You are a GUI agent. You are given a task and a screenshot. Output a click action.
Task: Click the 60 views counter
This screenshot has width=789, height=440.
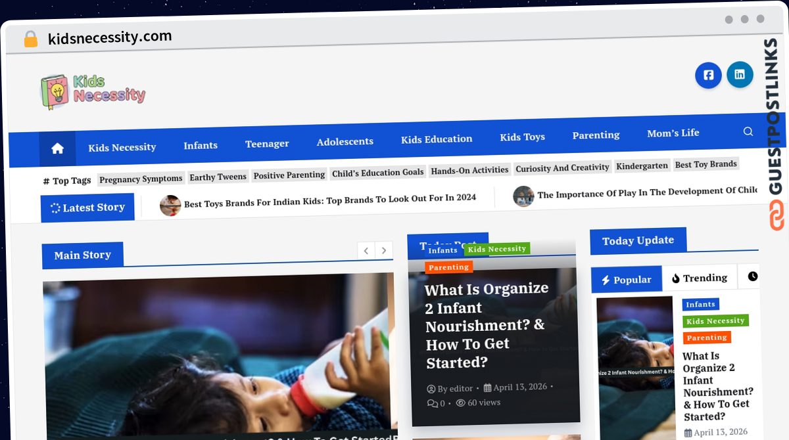[x=478, y=403]
